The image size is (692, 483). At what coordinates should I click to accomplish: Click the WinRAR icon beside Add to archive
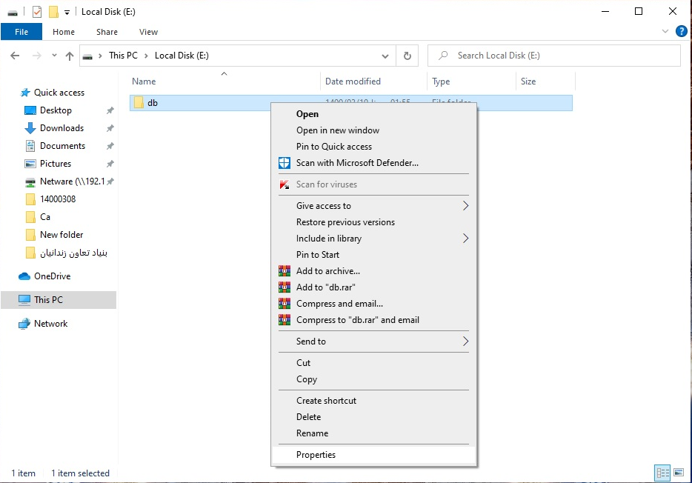click(285, 271)
